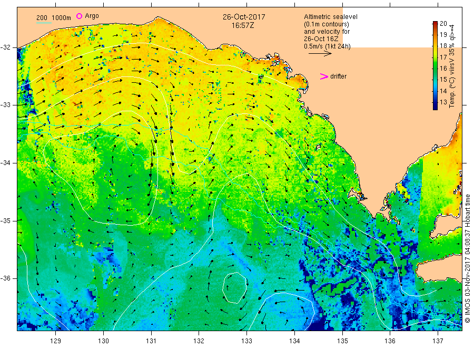Click the 'Argo' legend label

pos(92,16)
